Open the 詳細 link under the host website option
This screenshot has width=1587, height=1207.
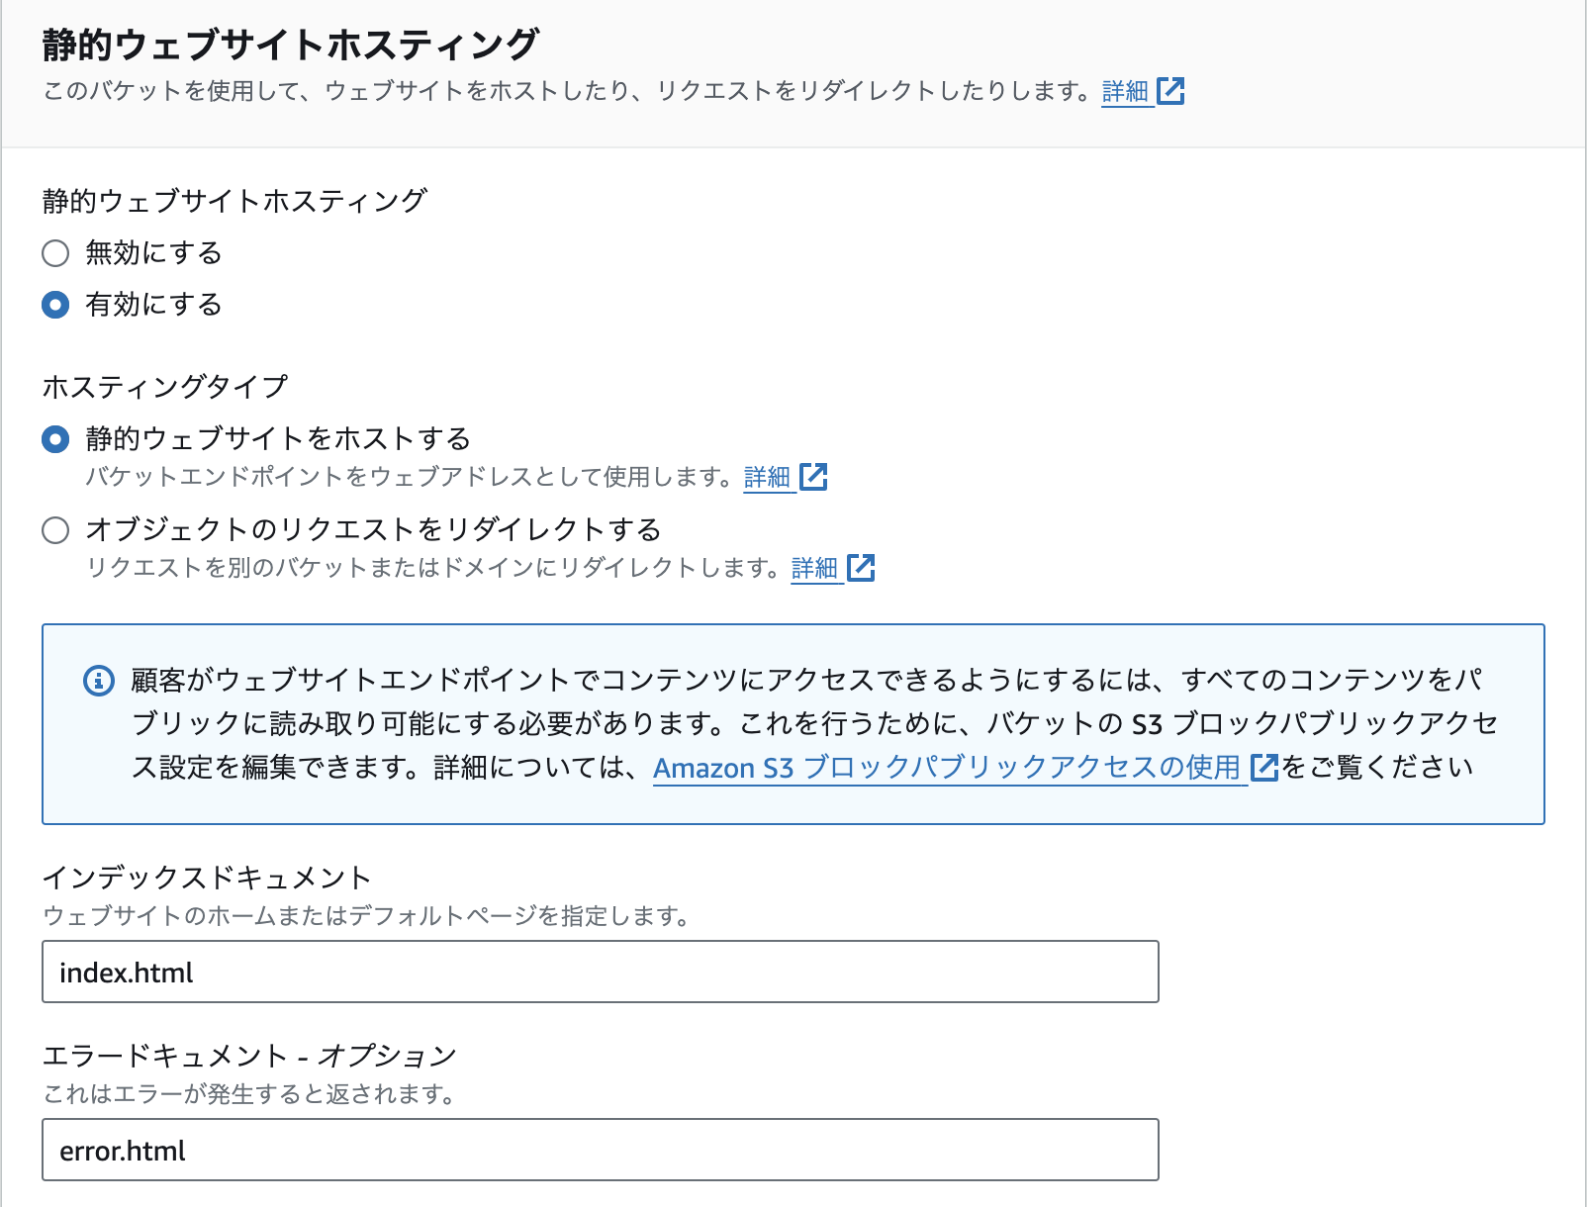(767, 477)
